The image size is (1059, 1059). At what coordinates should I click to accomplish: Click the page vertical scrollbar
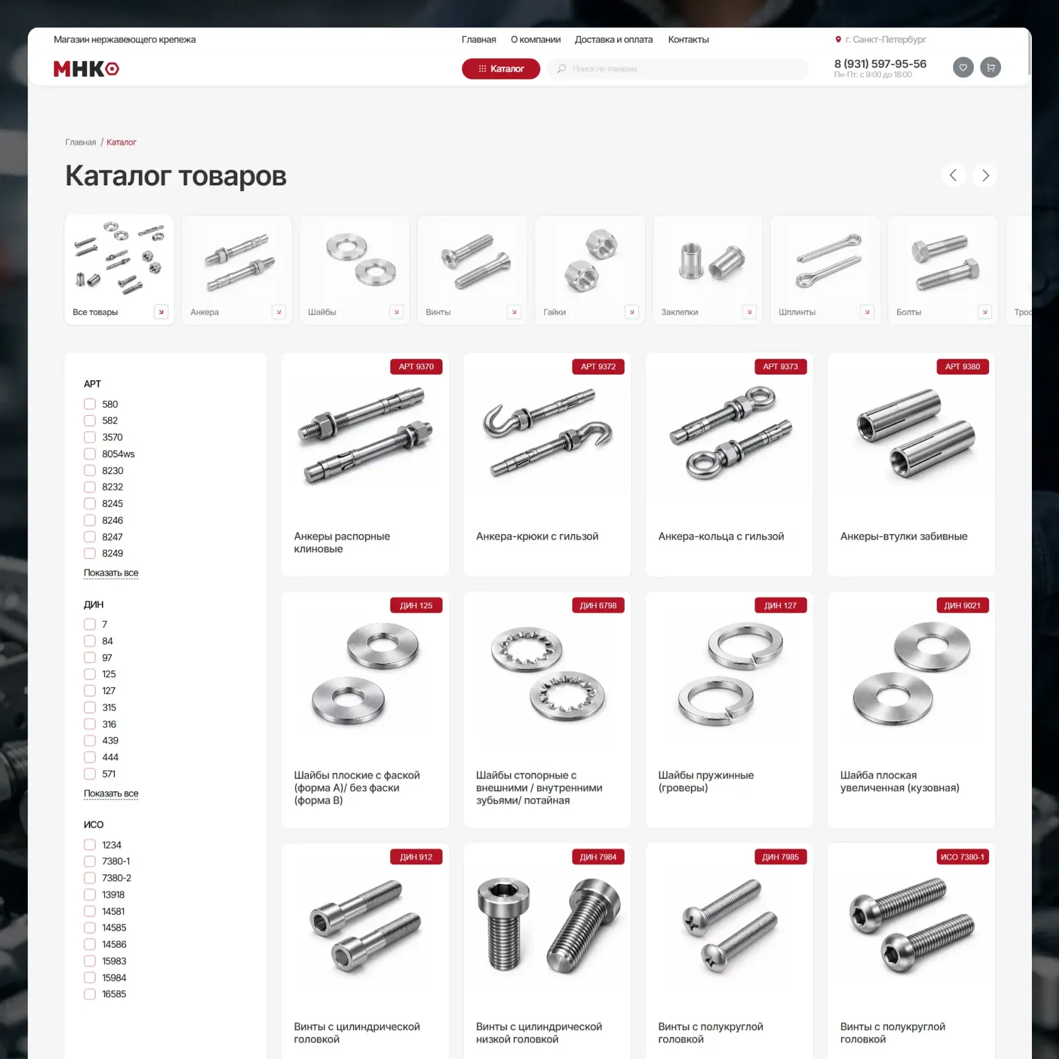pos(1029,54)
